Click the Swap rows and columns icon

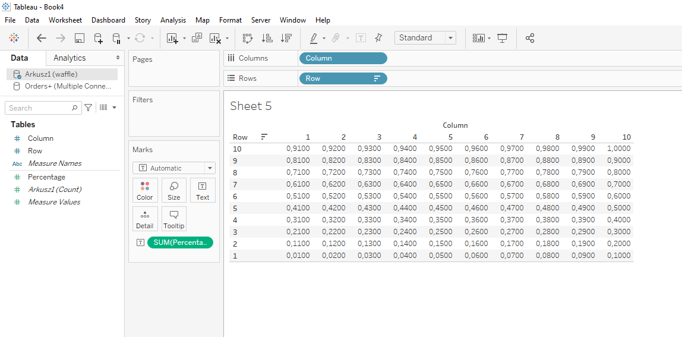(248, 38)
